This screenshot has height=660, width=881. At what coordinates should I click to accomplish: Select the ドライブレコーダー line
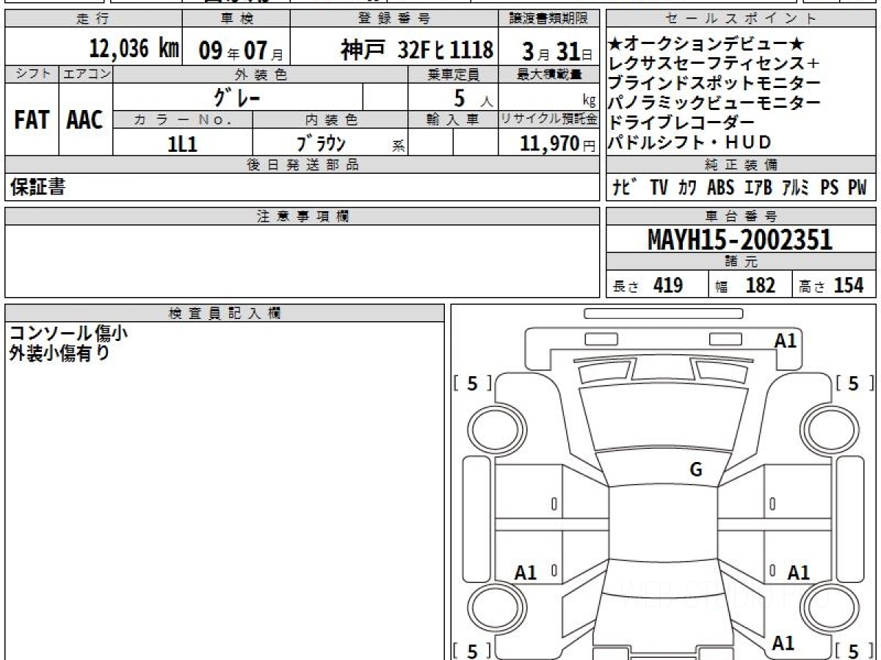[682, 123]
